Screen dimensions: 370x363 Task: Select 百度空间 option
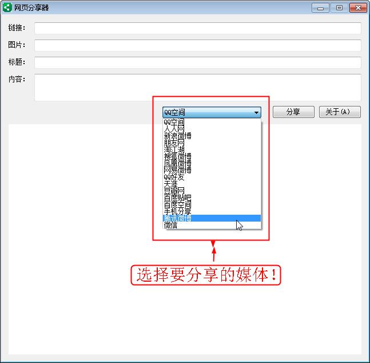(x=212, y=204)
